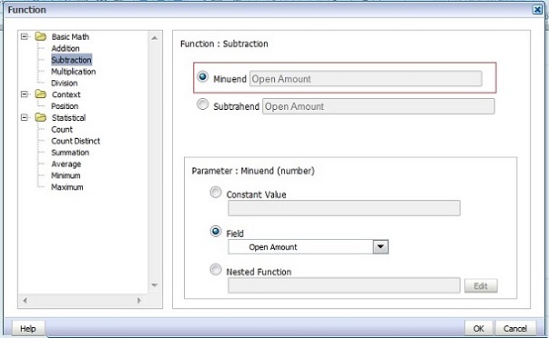Select the Division function

pos(65,83)
